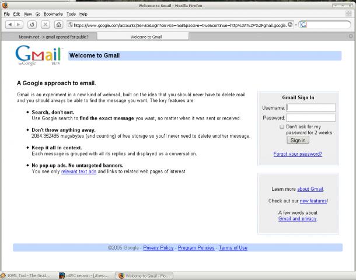This screenshot has height=280, width=356.
Task: Reload the current page
Action: coord(32,24)
